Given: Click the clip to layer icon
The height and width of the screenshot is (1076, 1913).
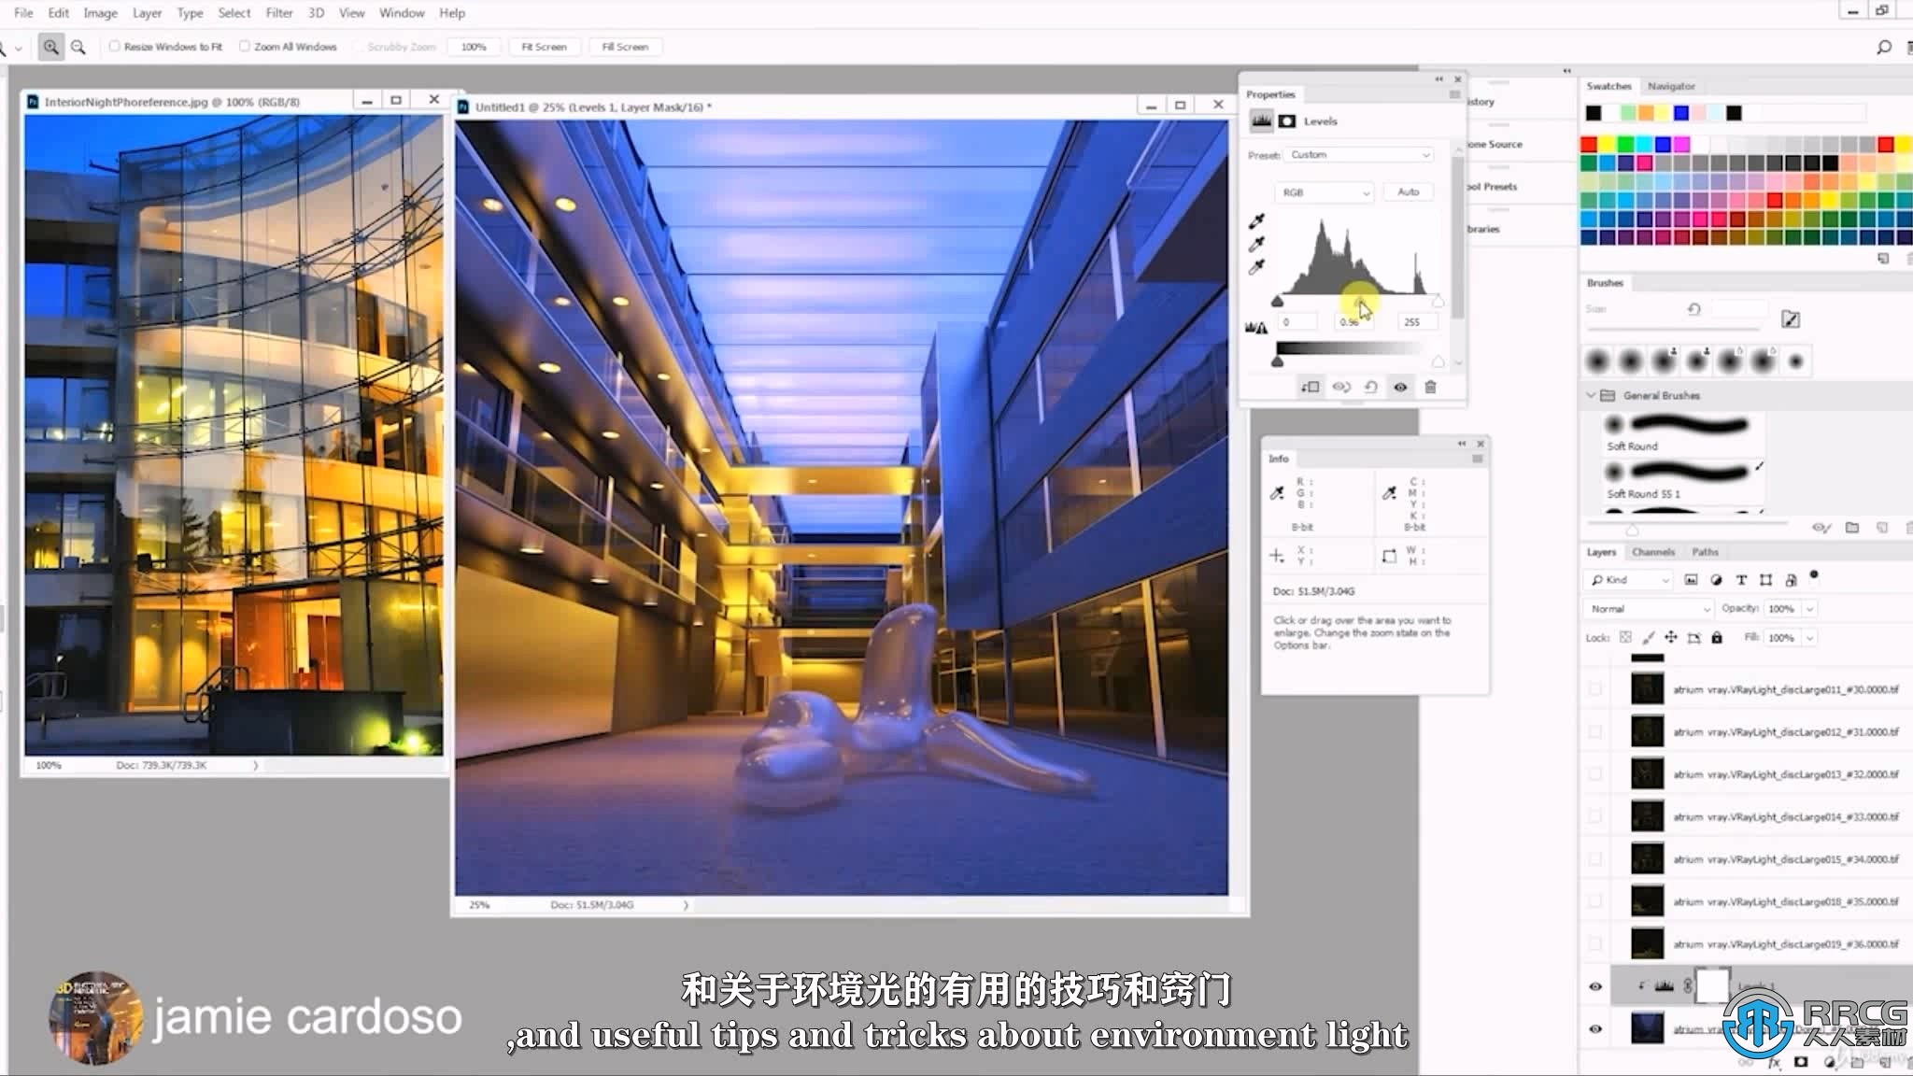Looking at the screenshot, I should 1311,387.
